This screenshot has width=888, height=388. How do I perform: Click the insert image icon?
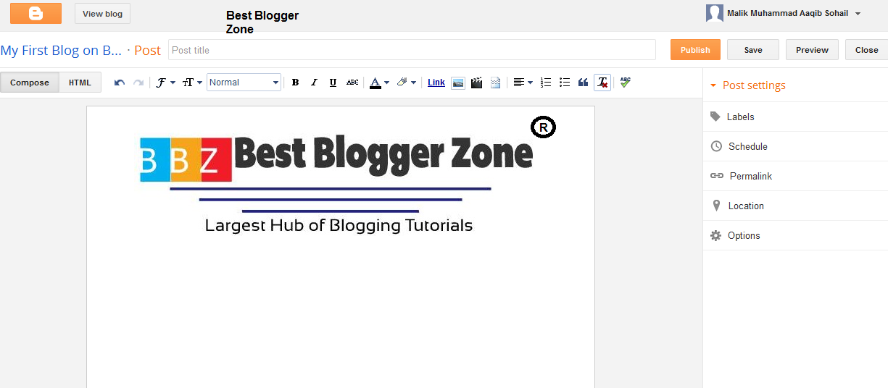[x=458, y=83]
